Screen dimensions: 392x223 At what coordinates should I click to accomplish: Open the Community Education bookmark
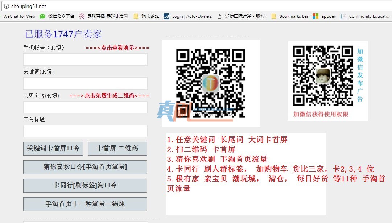click(369, 16)
